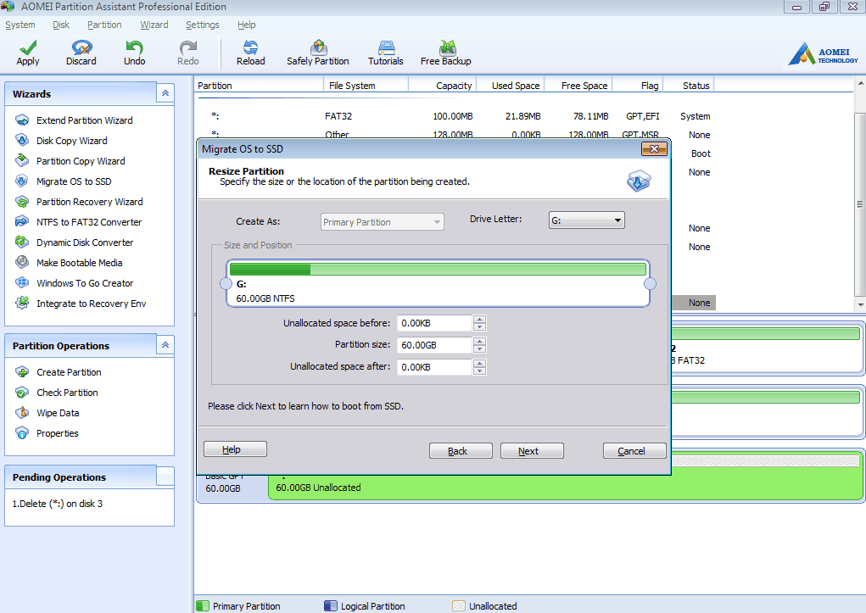Collapse the Partition Operations panel

pyautogui.click(x=165, y=346)
